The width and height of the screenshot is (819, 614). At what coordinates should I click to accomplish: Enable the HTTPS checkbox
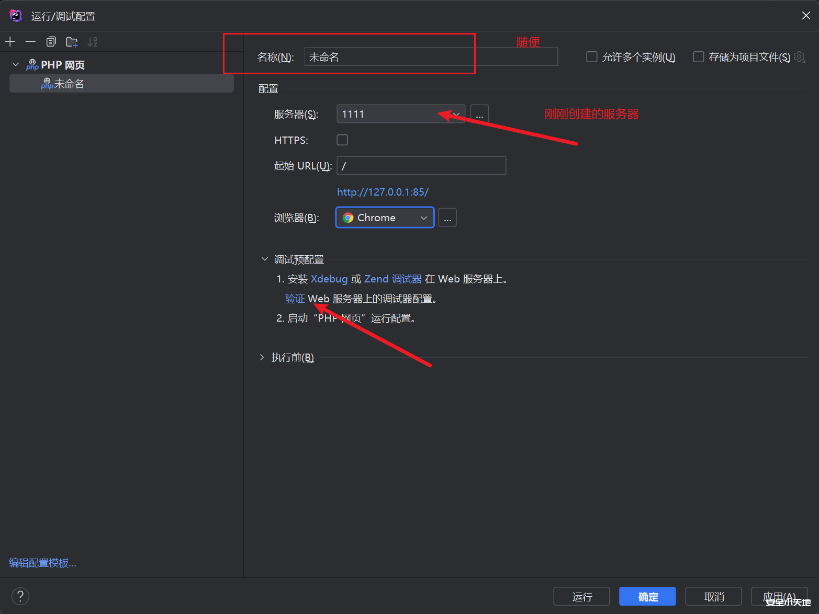[342, 140]
